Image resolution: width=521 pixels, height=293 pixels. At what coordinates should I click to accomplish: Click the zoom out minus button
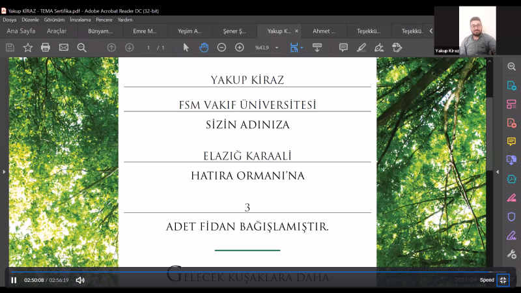coord(221,48)
